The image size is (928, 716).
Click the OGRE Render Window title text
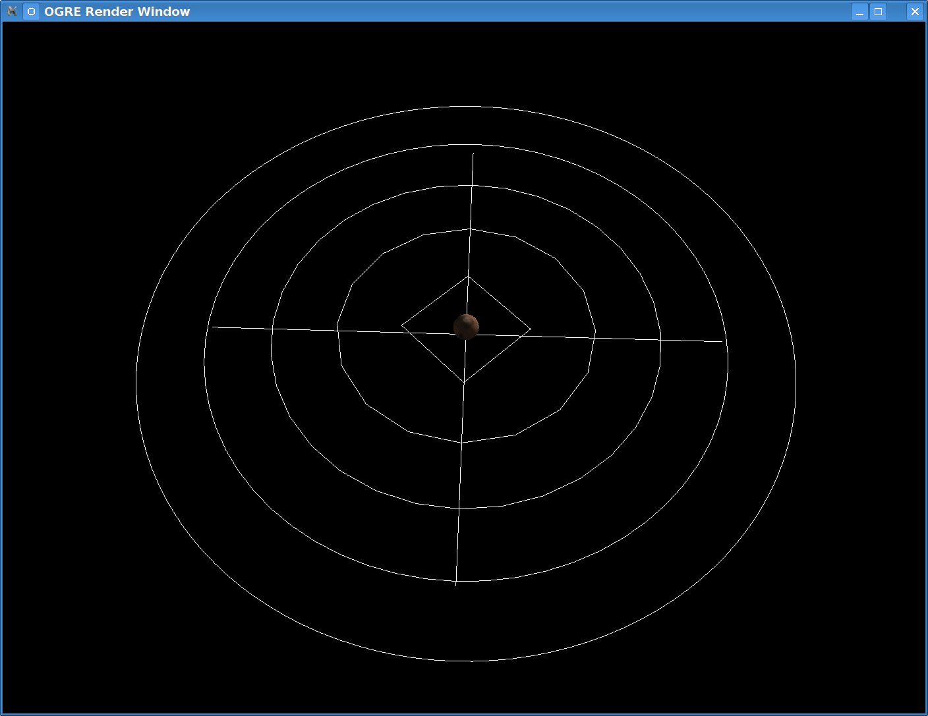[117, 11]
